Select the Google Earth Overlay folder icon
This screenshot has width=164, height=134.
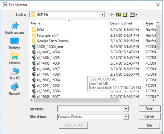[x=34, y=41]
